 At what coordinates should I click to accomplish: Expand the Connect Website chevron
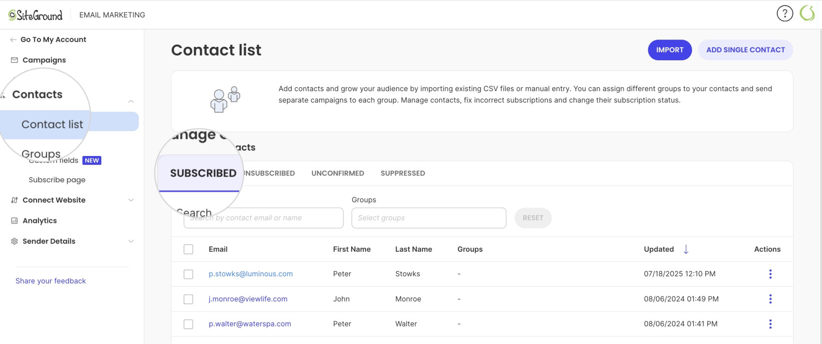[x=131, y=200]
